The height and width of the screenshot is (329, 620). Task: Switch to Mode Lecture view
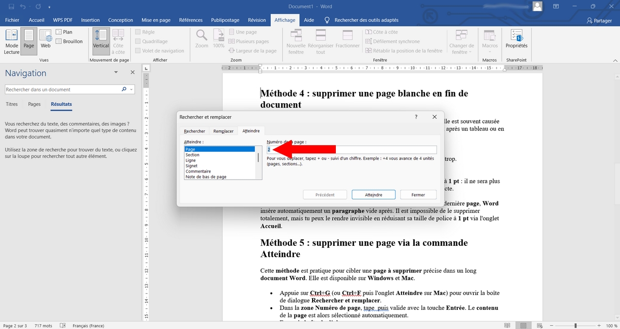[x=11, y=42]
